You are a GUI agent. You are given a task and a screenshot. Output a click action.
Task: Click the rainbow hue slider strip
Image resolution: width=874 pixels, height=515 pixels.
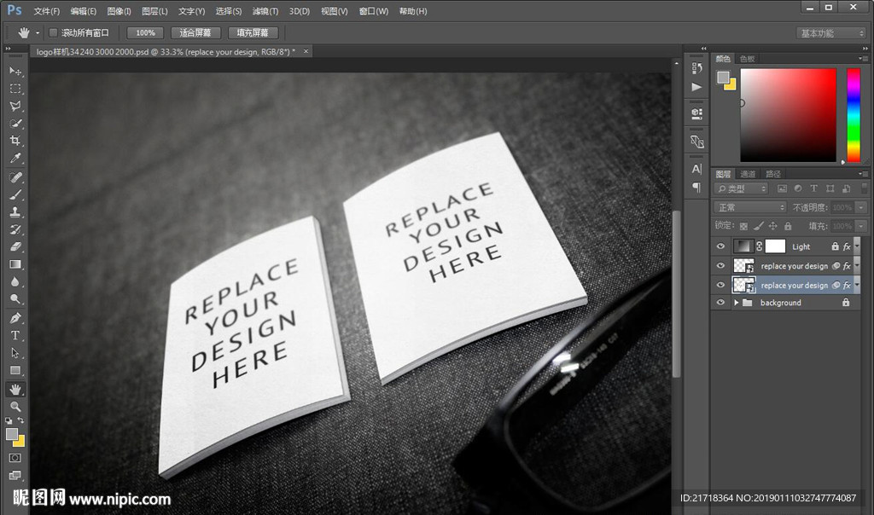pyautogui.click(x=853, y=114)
